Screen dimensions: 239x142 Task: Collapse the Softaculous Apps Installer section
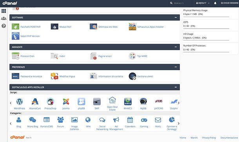pos(176,87)
